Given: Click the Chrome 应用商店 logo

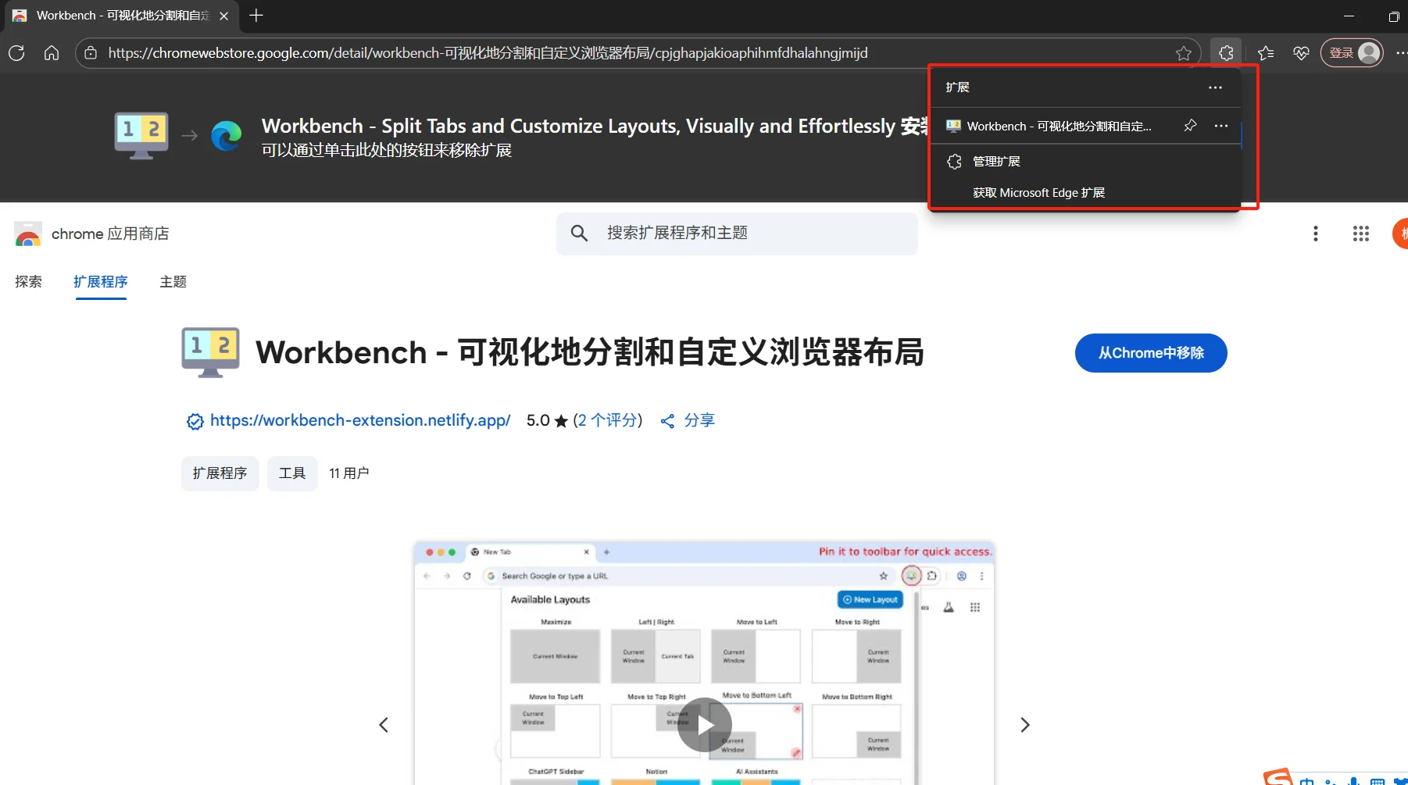Looking at the screenshot, I should (28, 234).
